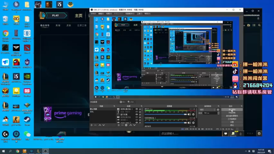This screenshot has height=154, width=274.
Task: Open settings gear of second mixer channel
Action: 193,123
